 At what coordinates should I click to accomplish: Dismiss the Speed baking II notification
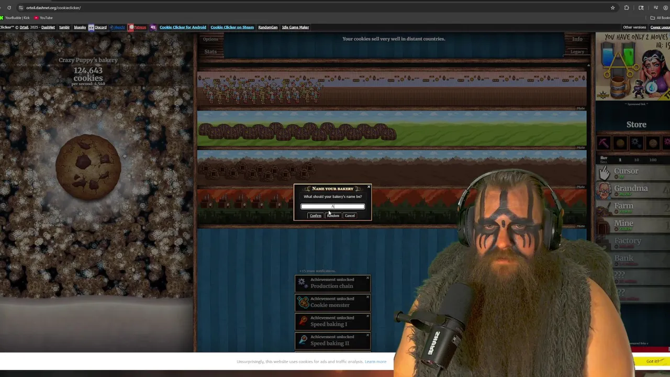tap(367, 335)
